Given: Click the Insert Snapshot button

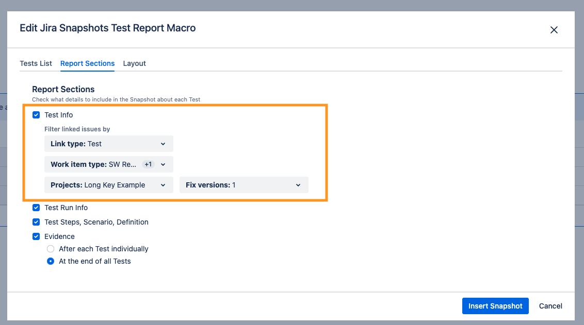Looking at the screenshot, I should 495,306.
